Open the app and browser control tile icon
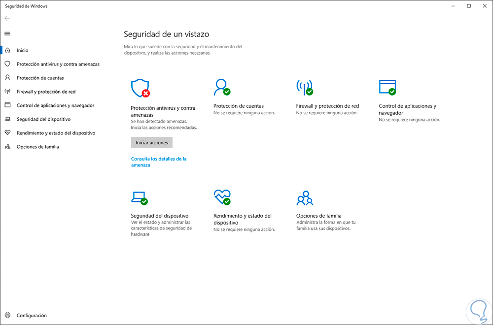493x325 pixels. pos(387,87)
